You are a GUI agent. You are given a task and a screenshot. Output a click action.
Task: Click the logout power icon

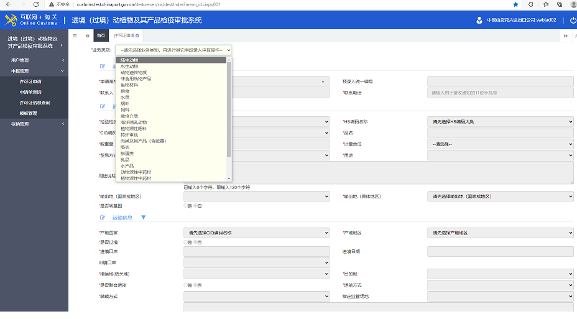coord(573,21)
